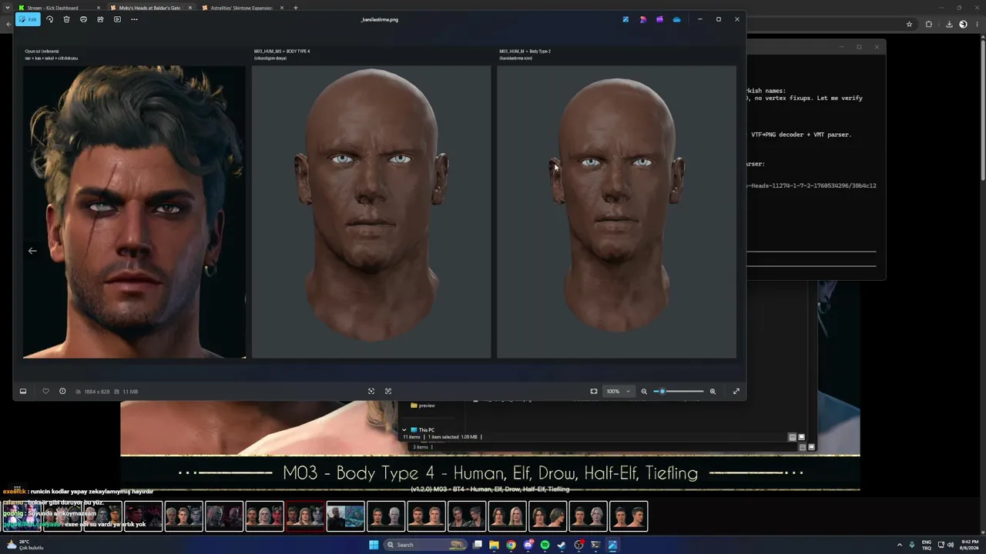Open the volume control in system tray
The width and height of the screenshot is (986, 554).
tap(950, 545)
